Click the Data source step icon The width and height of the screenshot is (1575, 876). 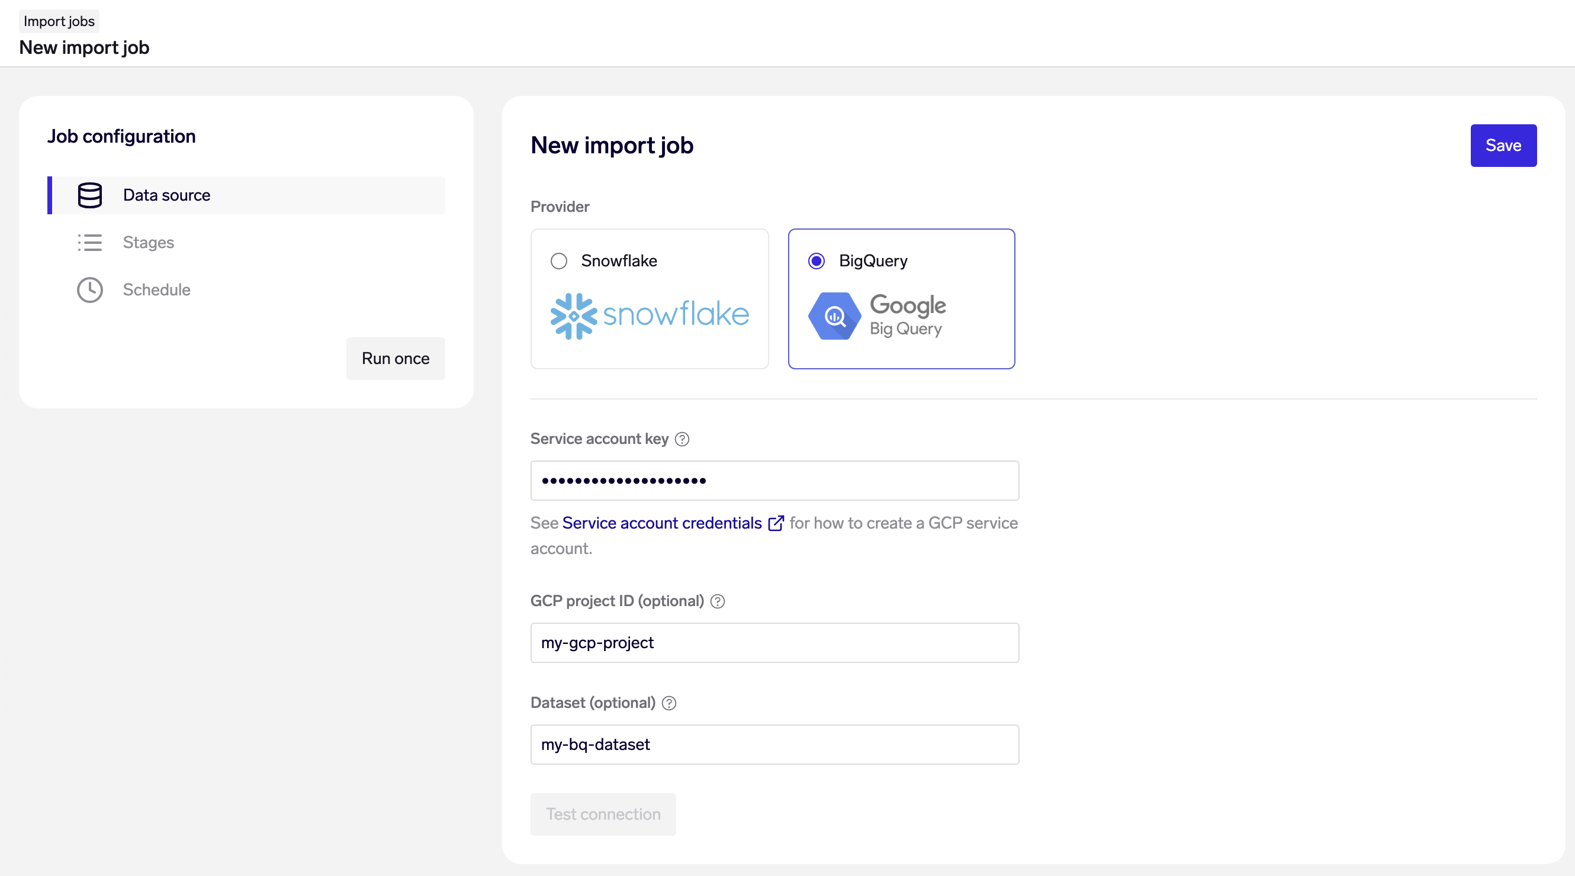(89, 194)
